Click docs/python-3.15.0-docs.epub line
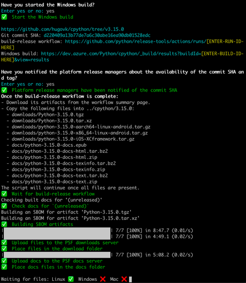 click(x=49, y=145)
